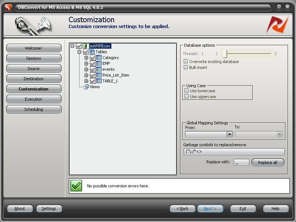
Task: Open the From mapping dropdown
Action: [230, 135]
